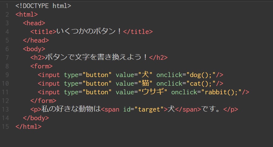The height and width of the screenshot is (147, 273).
Task: Click line number 9 in the gutter
Action: pyautogui.click(x=7, y=75)
